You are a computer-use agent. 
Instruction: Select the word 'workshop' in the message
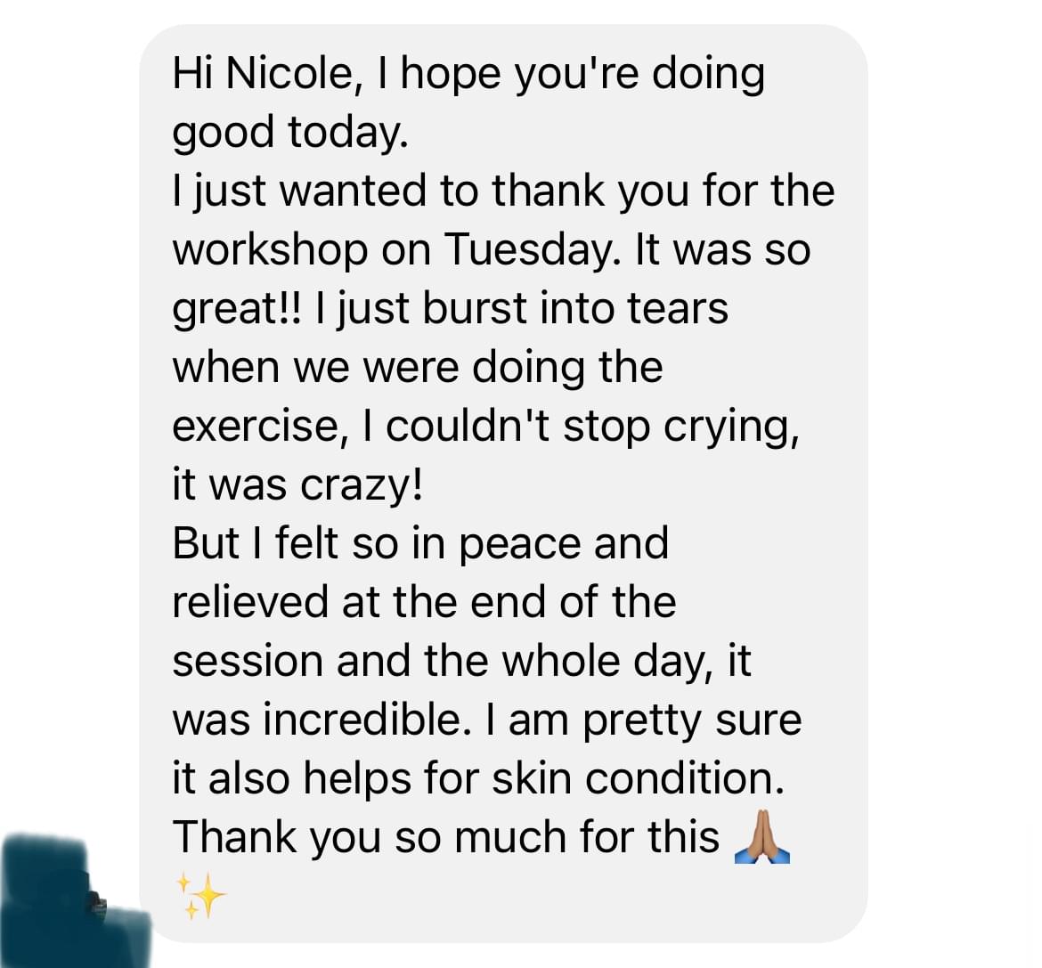(270, 250)
